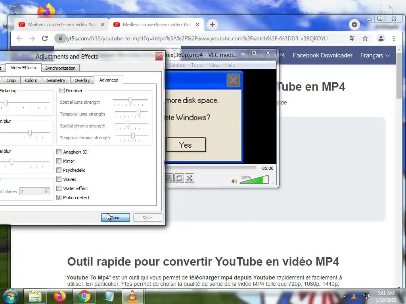Open the Chrome profile avatar
This screenshot has height=304, width=406.
(381, 38)
